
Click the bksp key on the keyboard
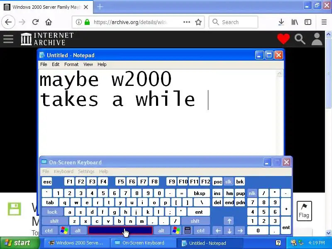point(199,193)
